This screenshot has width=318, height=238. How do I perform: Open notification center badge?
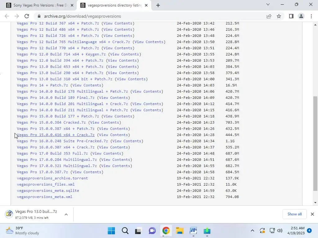(309, 231)
